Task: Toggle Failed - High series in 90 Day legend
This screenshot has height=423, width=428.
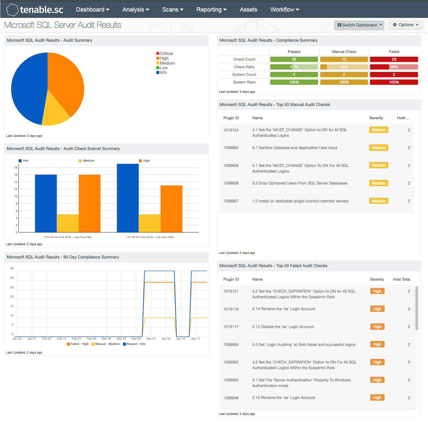Action: tap(78, 344)
